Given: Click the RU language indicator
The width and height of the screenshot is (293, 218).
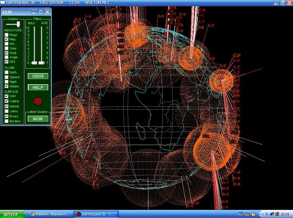Looking at the screenshot, I should coord(241,214).
